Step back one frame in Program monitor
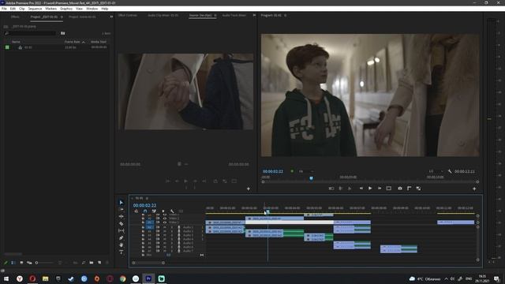 coord(361,189)
